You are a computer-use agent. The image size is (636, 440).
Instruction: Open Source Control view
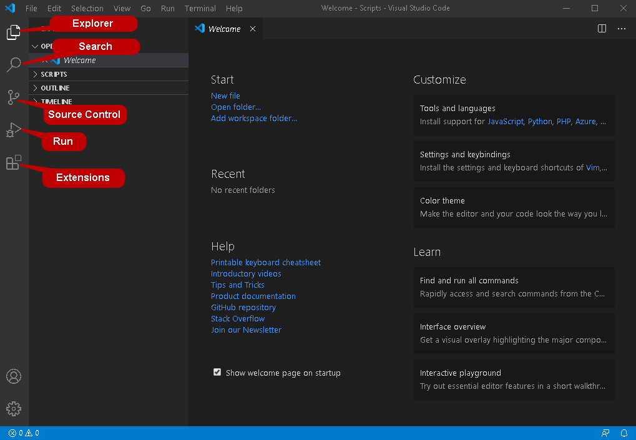[13, 97]
